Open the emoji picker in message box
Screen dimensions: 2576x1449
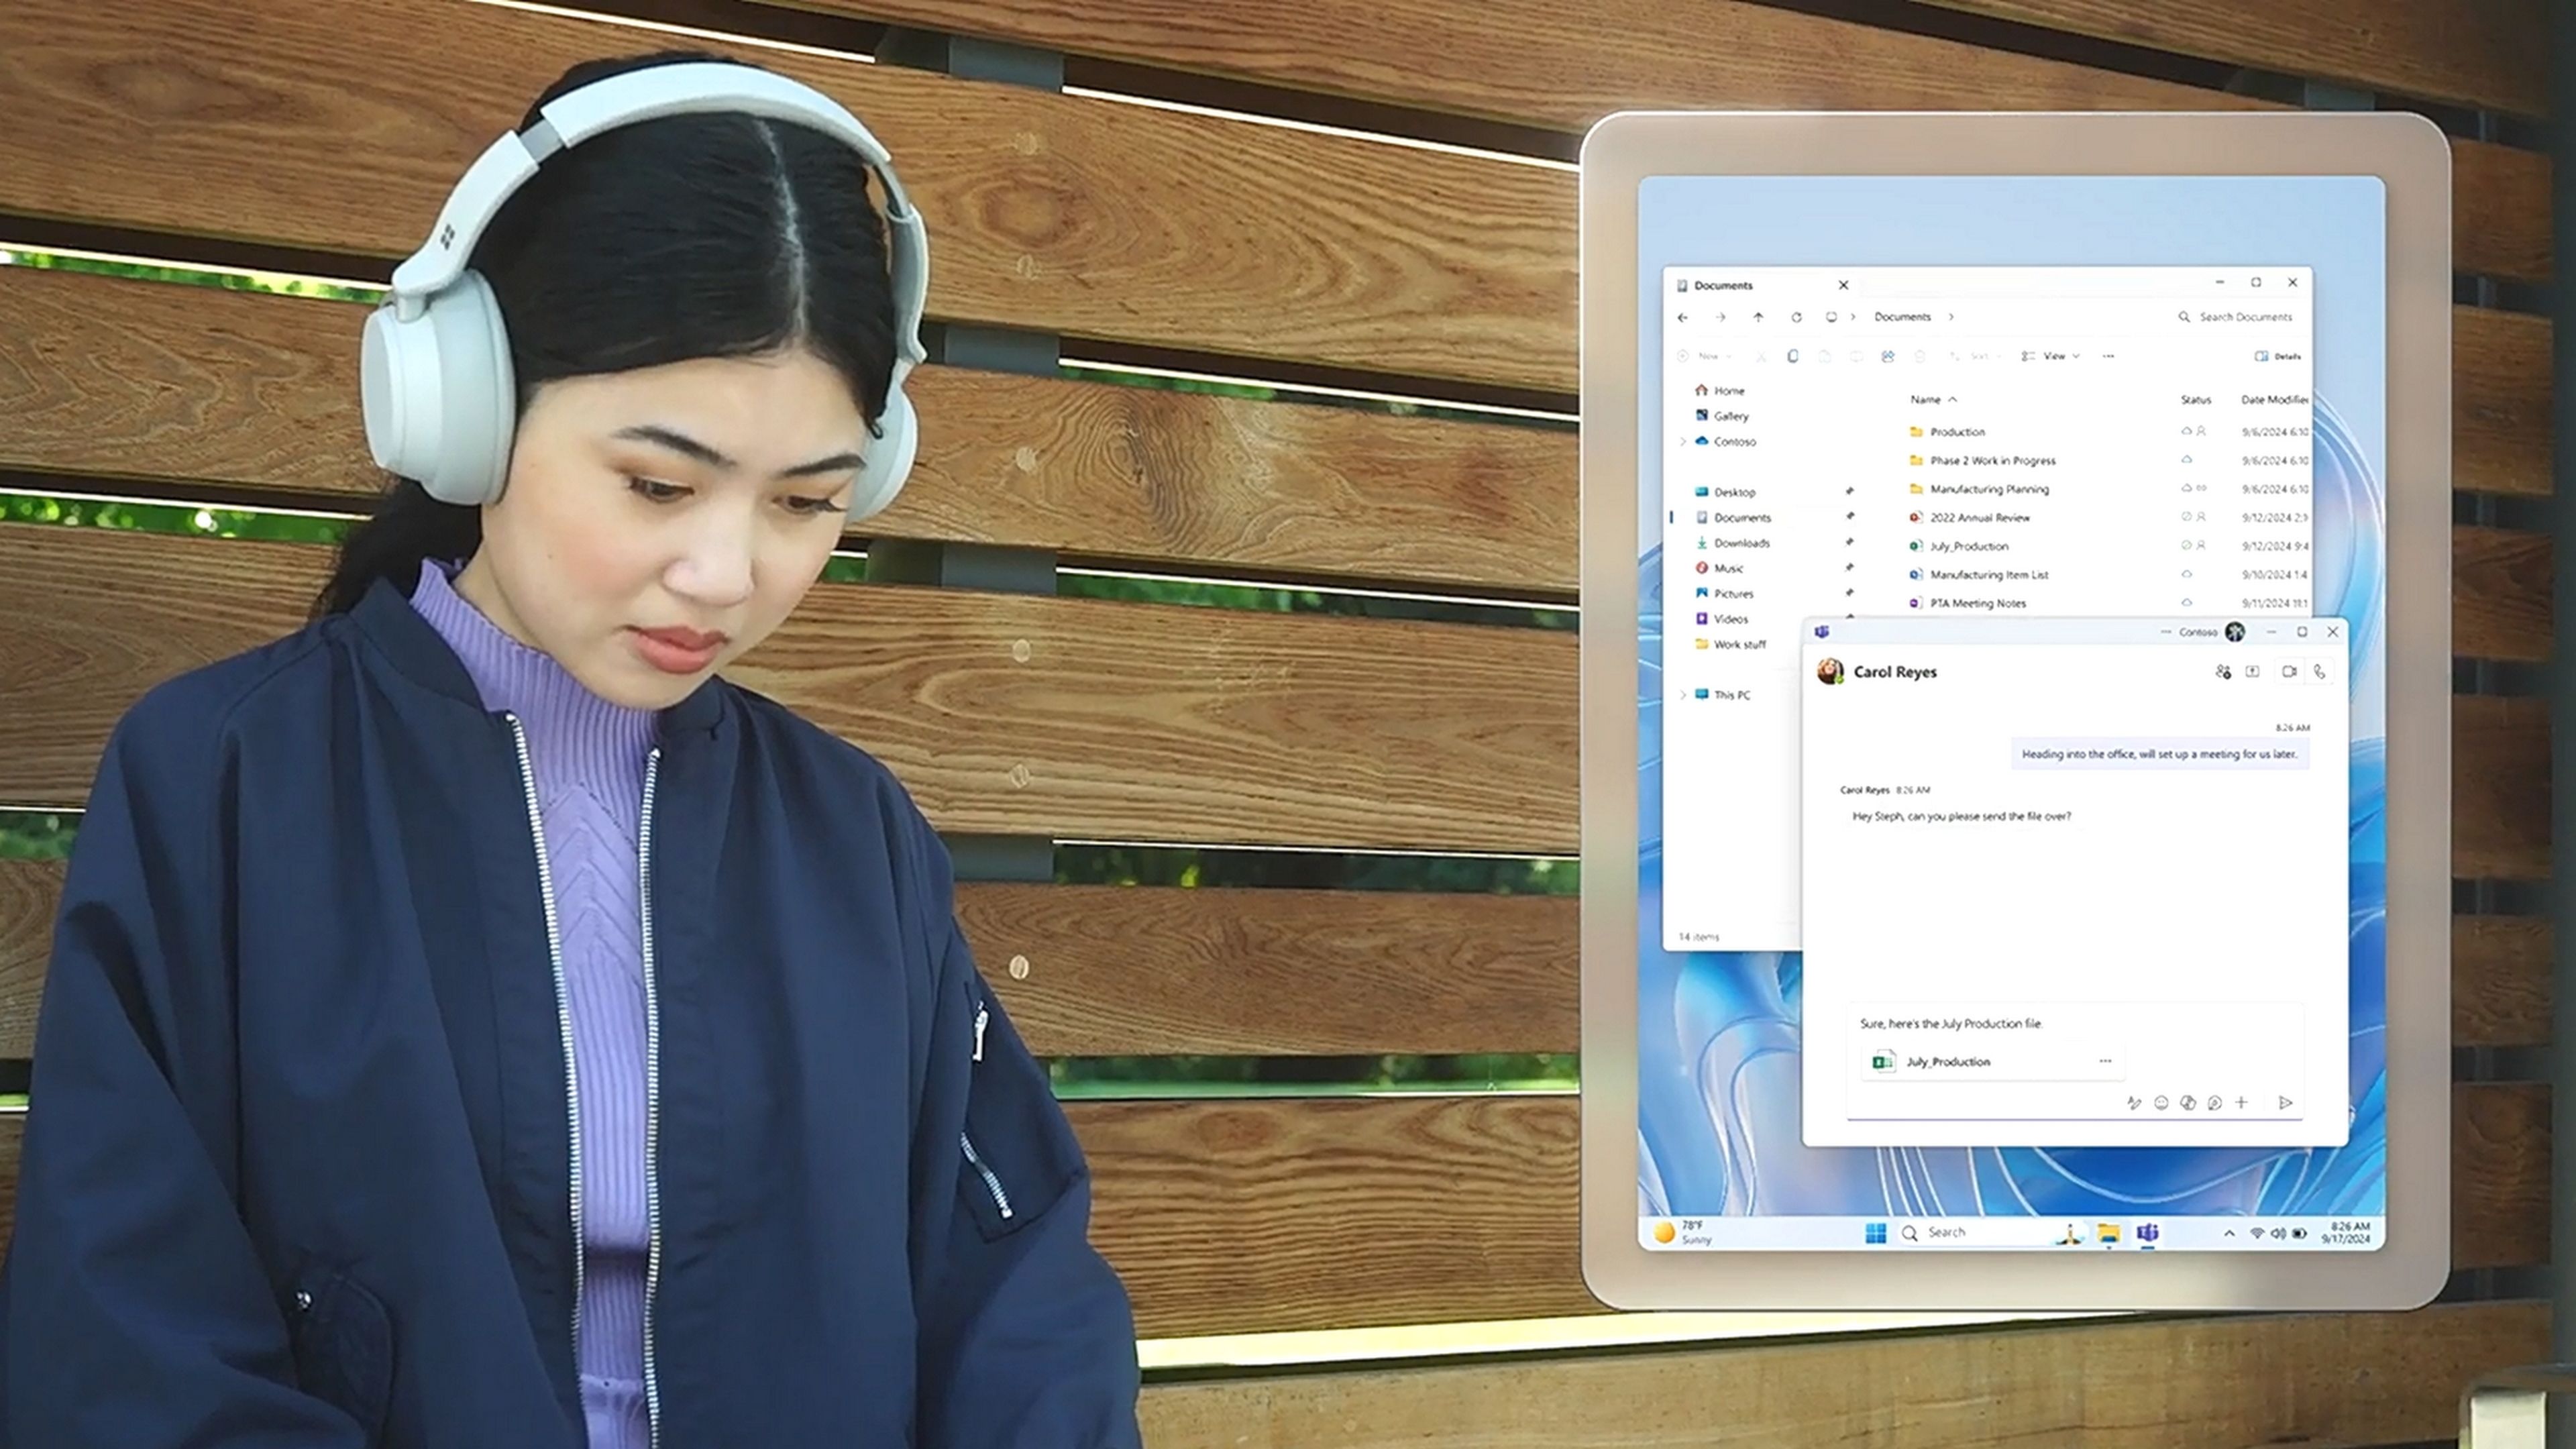point(2161,1103)
